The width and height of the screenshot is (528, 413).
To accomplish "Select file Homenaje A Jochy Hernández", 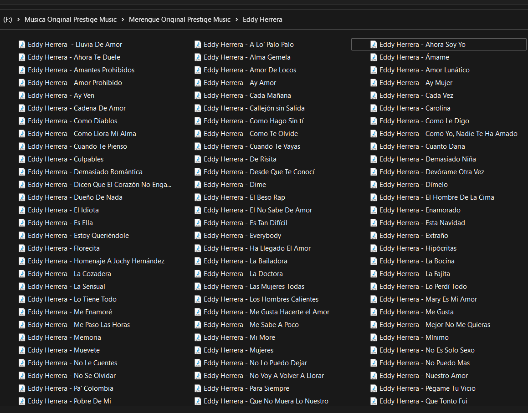I will pos(92,261).
